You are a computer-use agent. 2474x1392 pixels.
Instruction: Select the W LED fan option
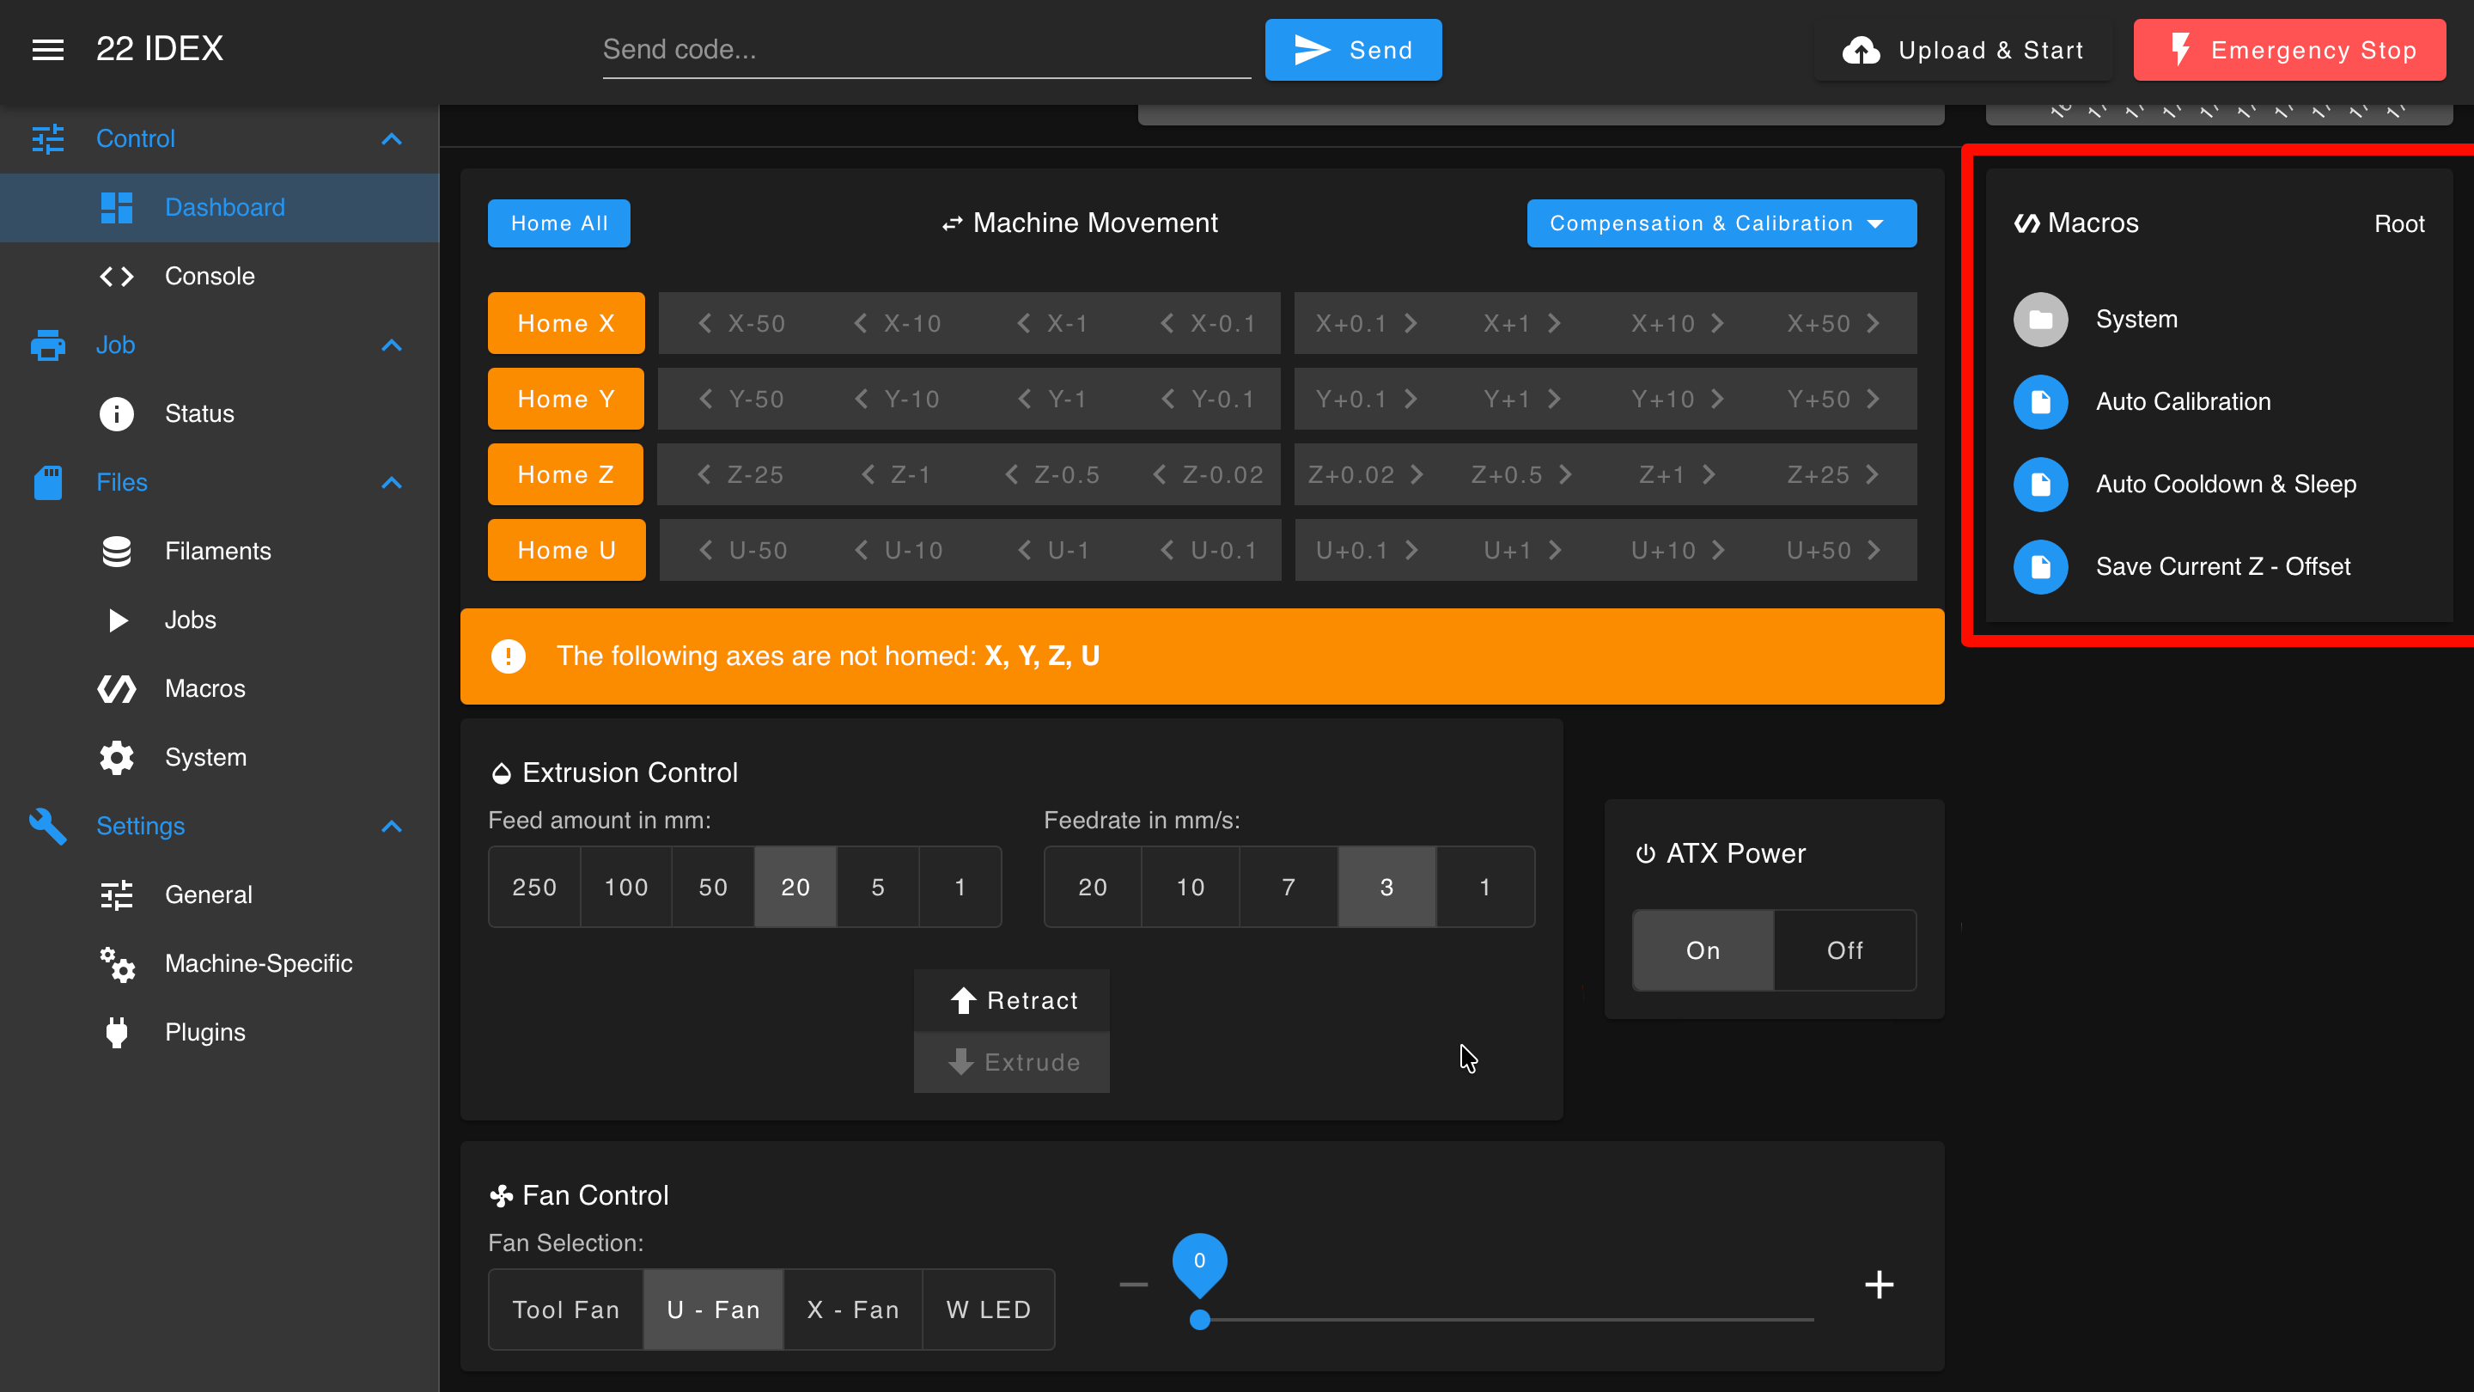[988, 1310]
